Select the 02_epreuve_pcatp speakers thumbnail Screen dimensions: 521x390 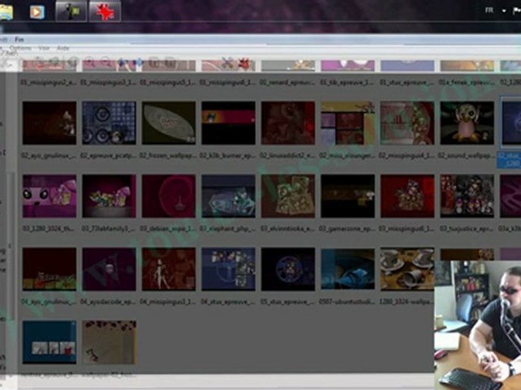tap(109, 123)
